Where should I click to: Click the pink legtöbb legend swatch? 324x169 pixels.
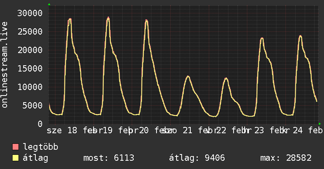coord(15,147)
